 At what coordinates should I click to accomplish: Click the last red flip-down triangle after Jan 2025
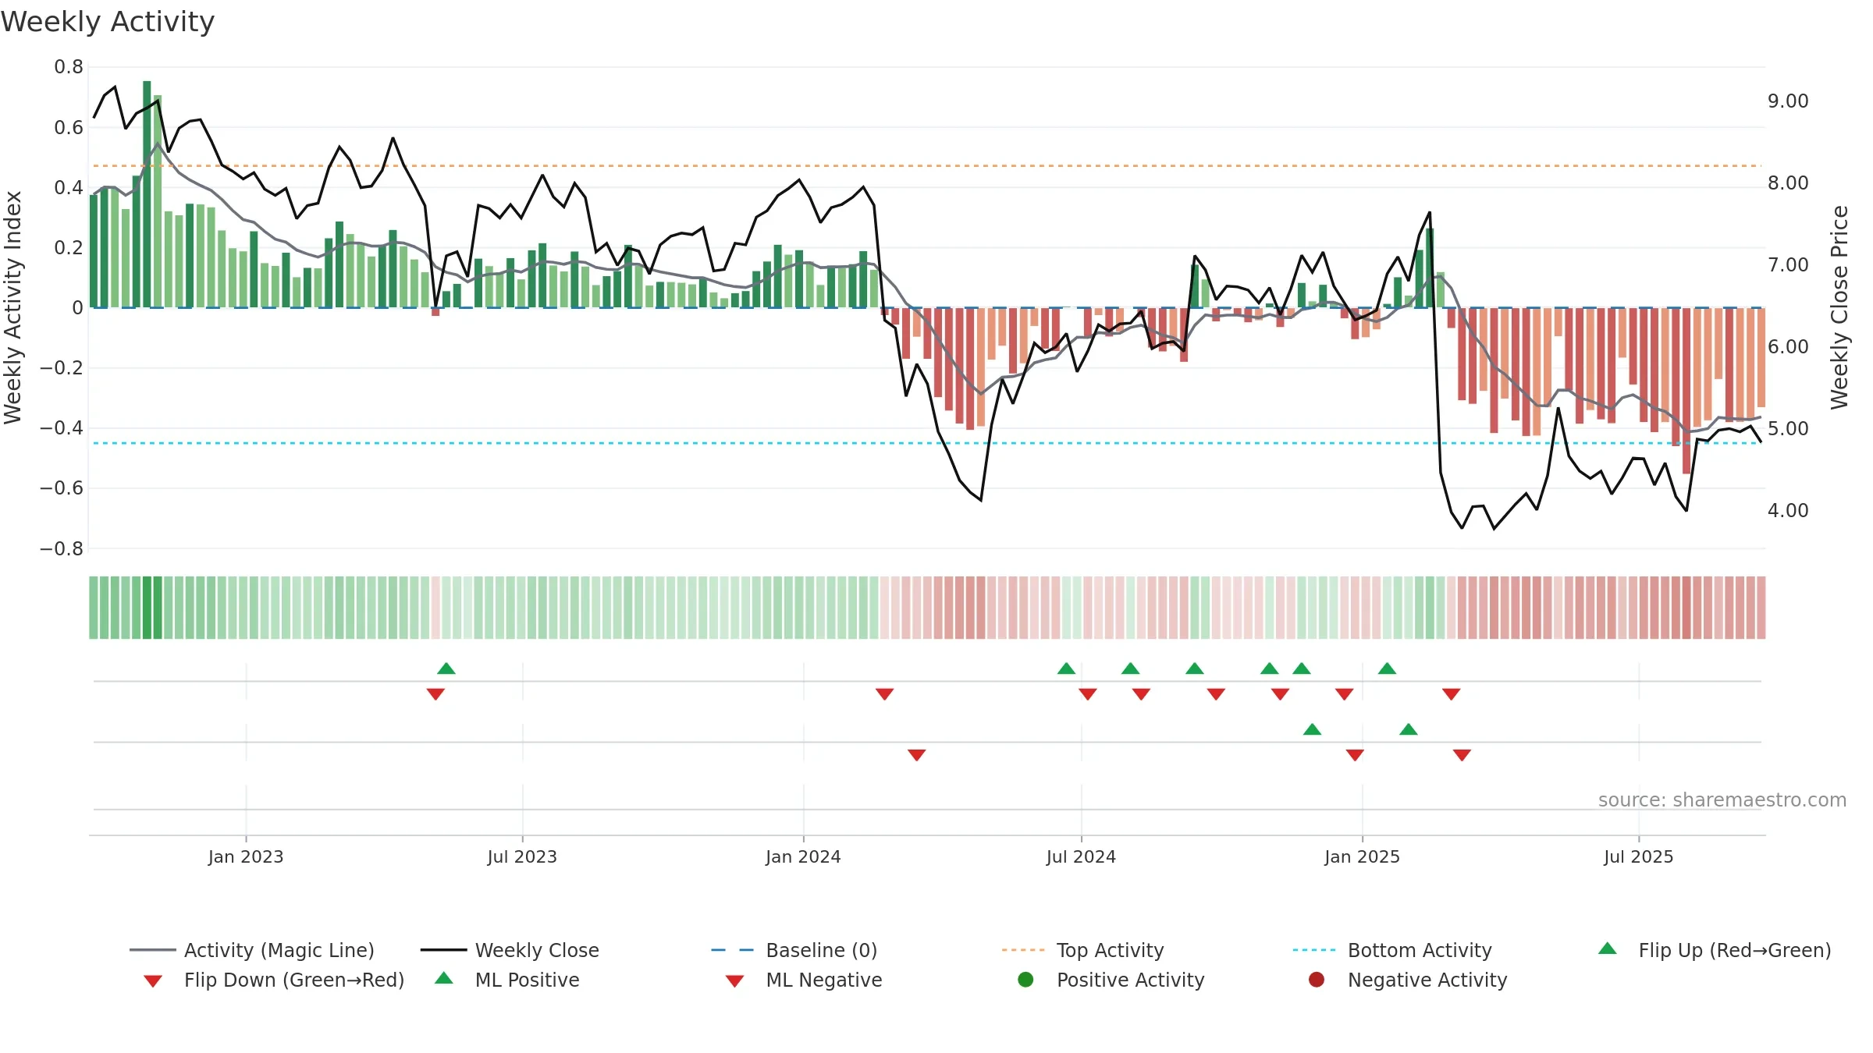click(1451, 694)
